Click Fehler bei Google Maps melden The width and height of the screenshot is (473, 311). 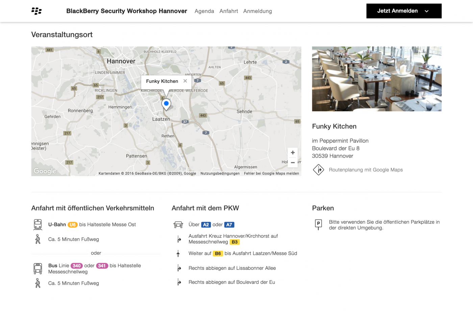(271, 173)
